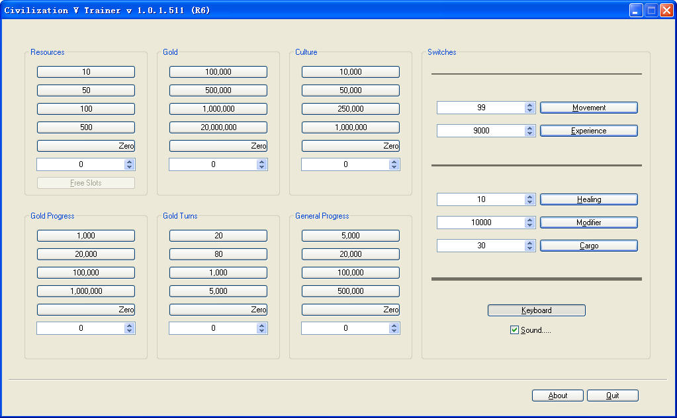Select the 500 button under Resources
The height and width of the screenshot is (418, 677).
click(x=86, y=127)
